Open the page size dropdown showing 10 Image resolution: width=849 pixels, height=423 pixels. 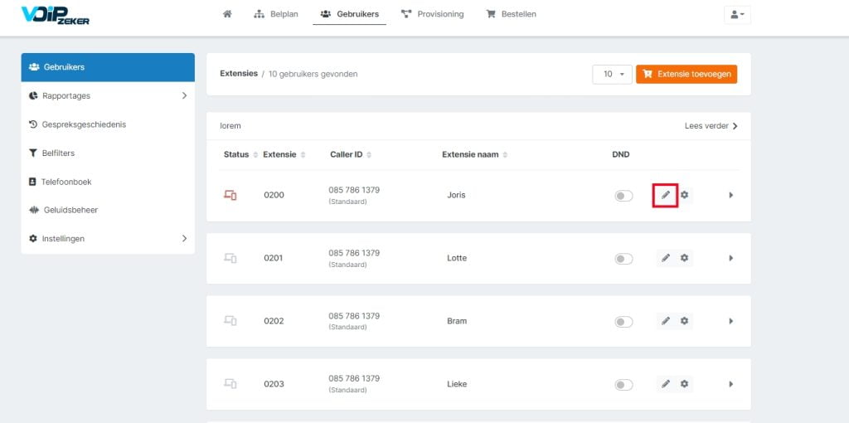point(612,74)
